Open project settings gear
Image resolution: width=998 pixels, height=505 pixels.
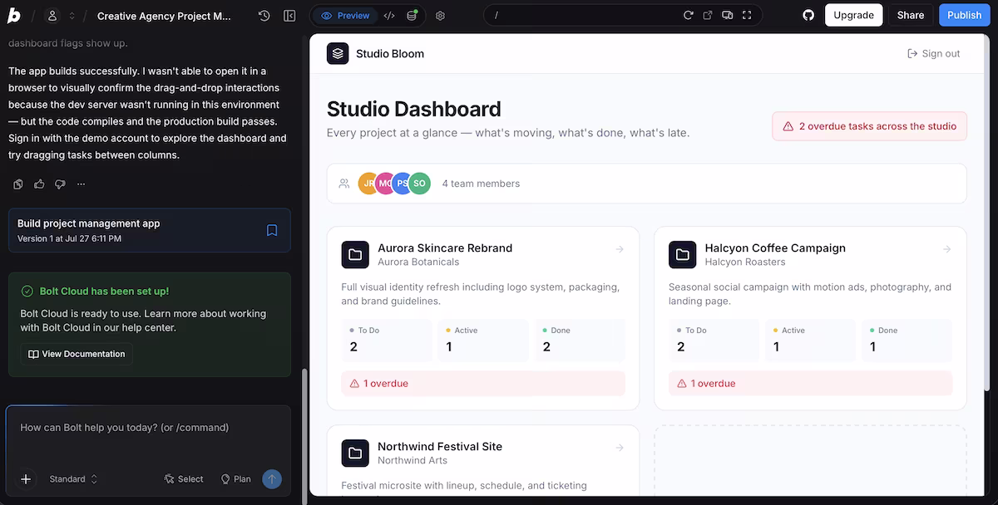pyautogui.click(x=441, y=16)
